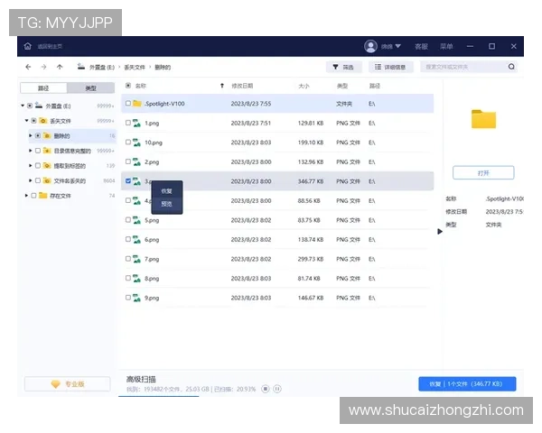Image resolution: width=542 pixels, height=433 pixels.
Task: Click the home icon in title bar
Action: [28, 46]
